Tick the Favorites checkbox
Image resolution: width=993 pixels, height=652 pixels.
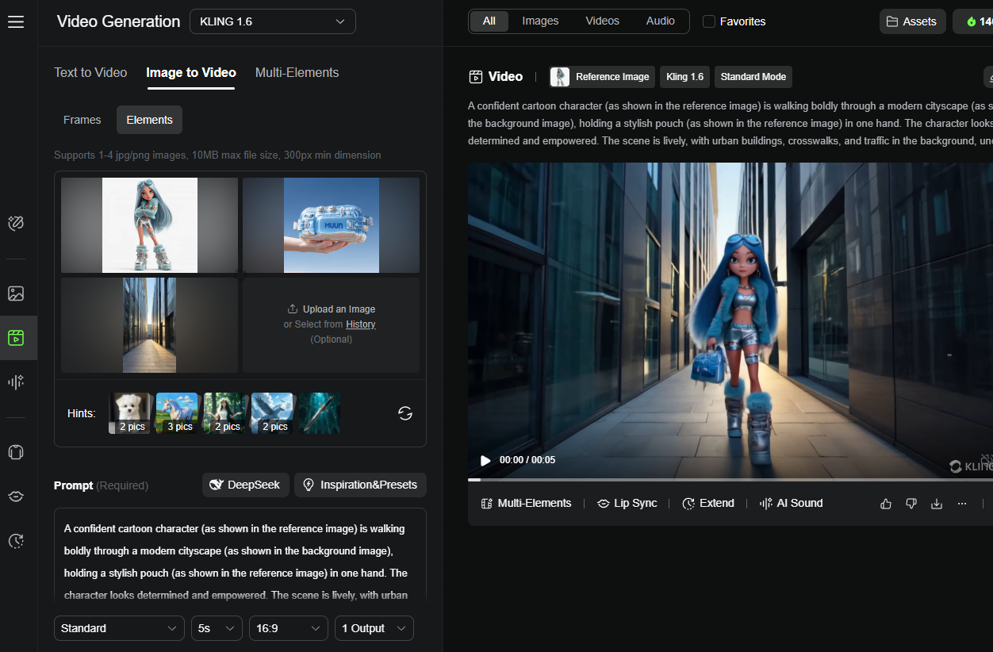(709, 21)
